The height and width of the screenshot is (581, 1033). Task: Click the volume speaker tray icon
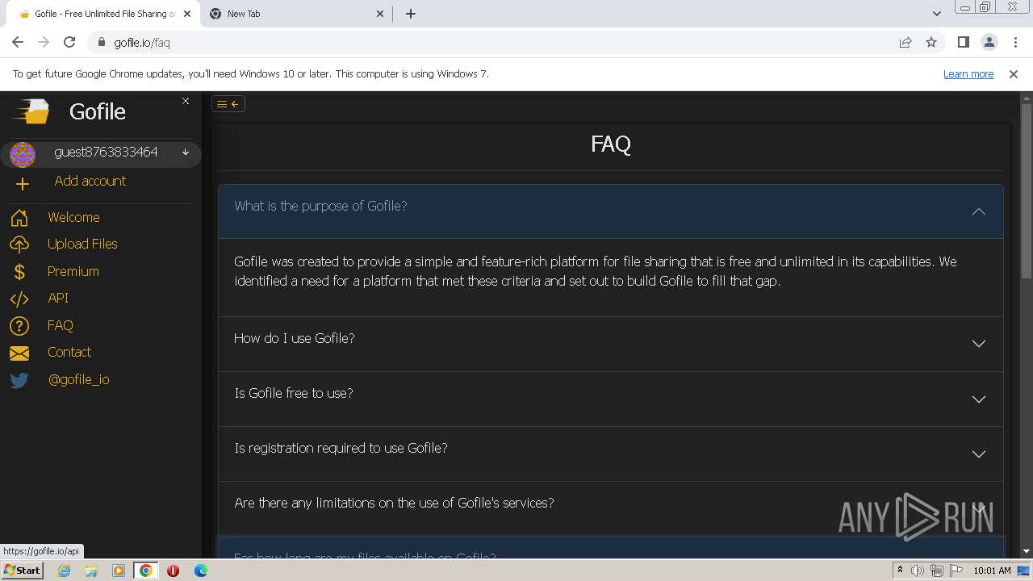918,571
